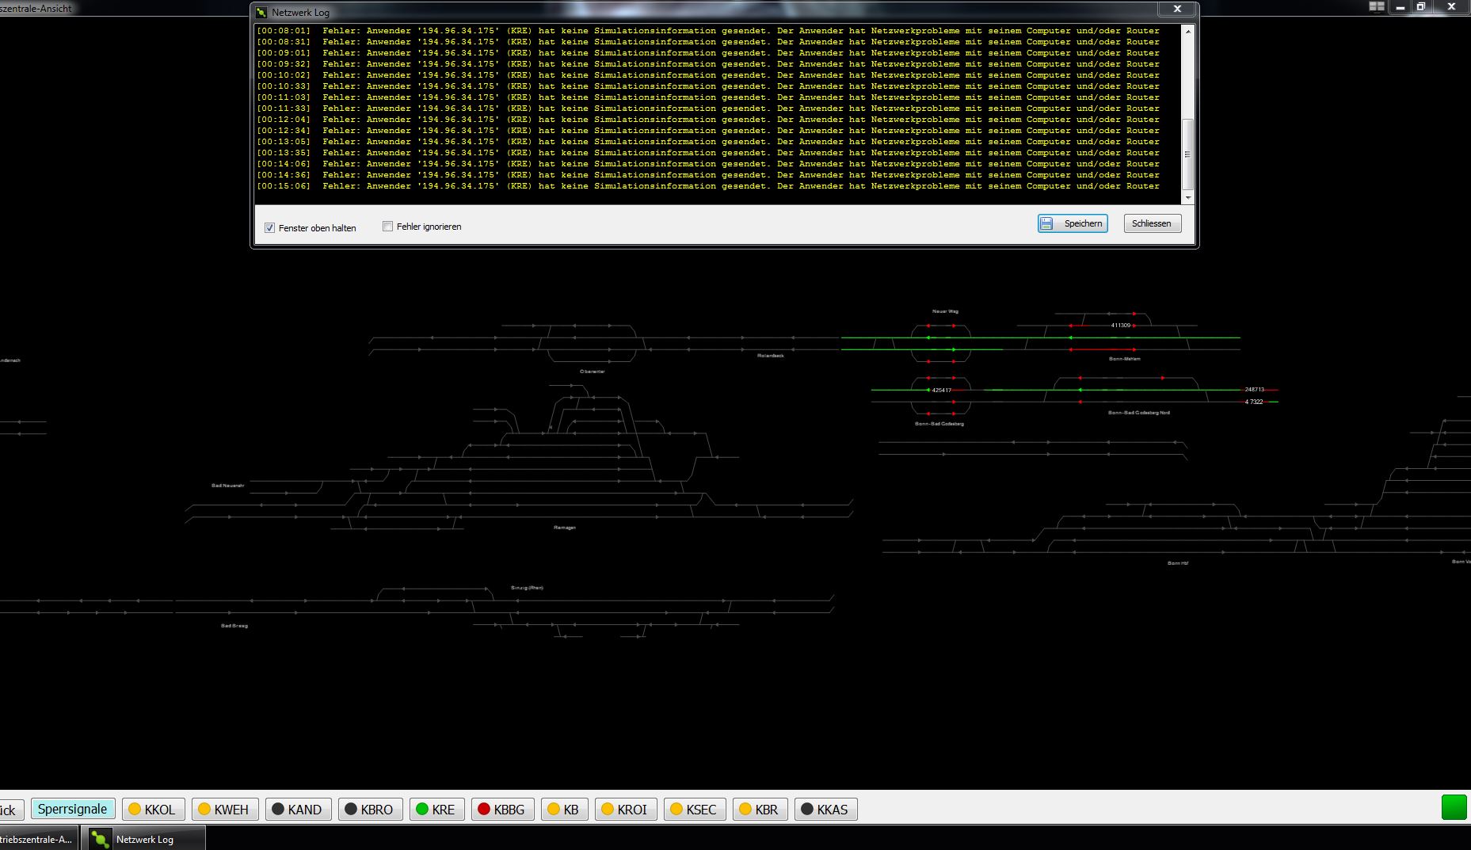Click the green status square bottom right

1454,807
